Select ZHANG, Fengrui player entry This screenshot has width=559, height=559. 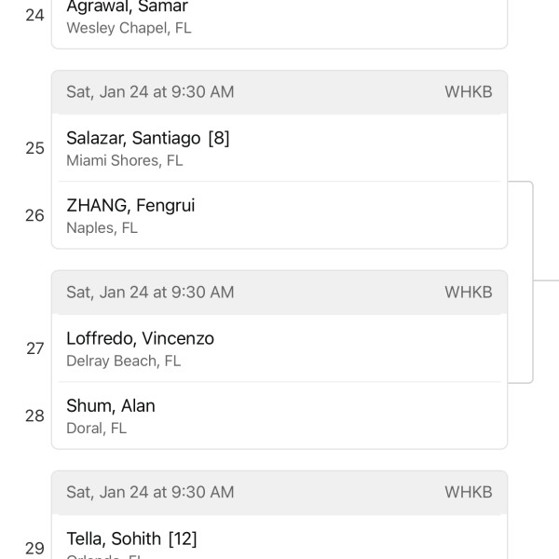(x=279, y=215)
